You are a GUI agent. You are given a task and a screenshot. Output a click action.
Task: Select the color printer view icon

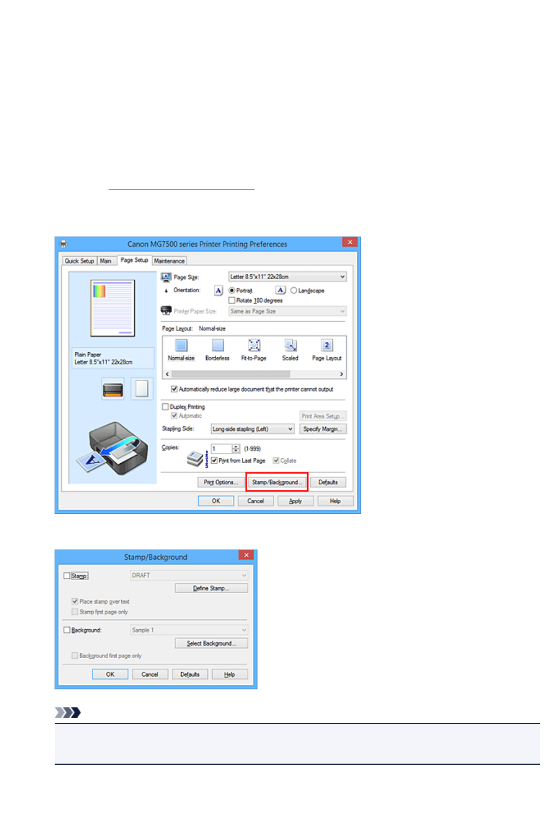coord(113,389)
